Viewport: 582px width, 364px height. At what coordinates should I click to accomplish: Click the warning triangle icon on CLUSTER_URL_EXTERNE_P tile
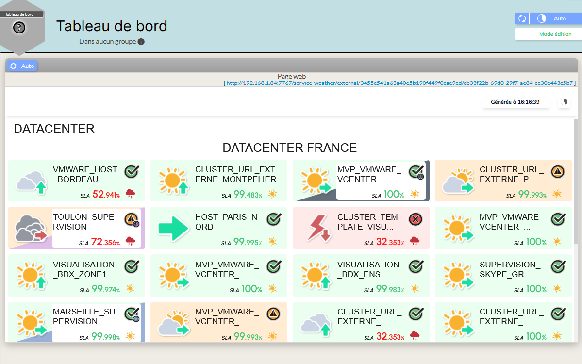click(558, 172)
